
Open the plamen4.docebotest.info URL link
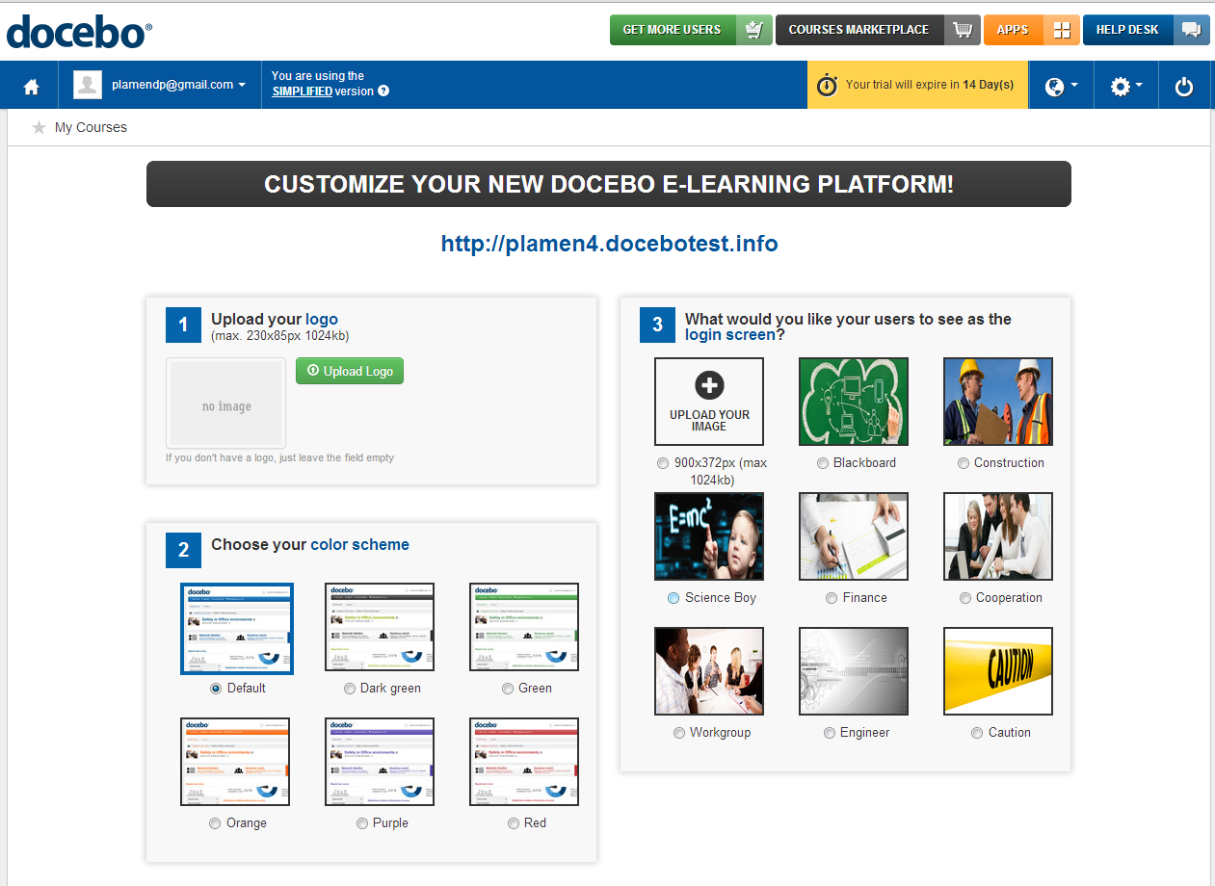click(609, 244)
